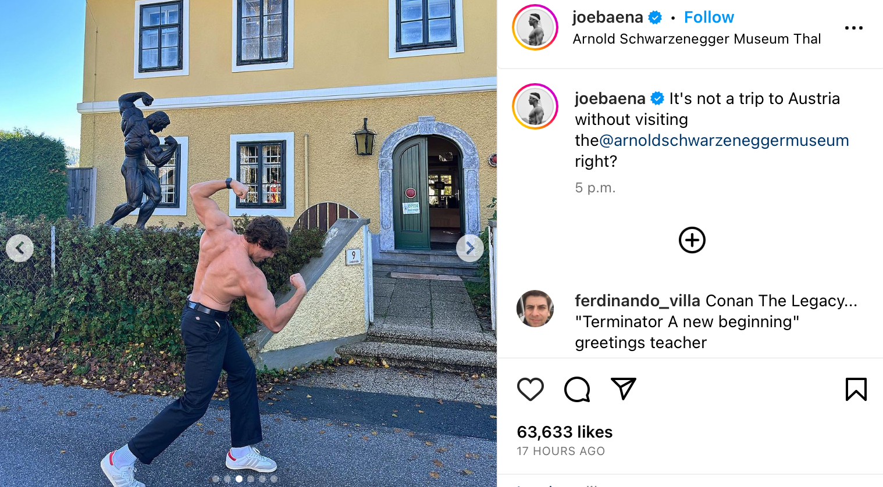Screen dimensions: 883x487
Task: Go back to the previous carousel photo
Action: coord(20,248)
